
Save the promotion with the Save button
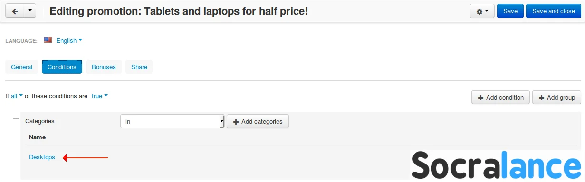coord(510,11)
